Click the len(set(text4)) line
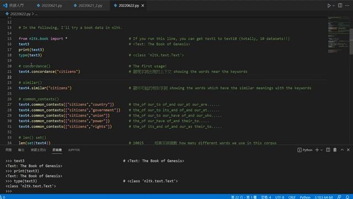Viewport: 353px width, 199px height. click(34, 143)
